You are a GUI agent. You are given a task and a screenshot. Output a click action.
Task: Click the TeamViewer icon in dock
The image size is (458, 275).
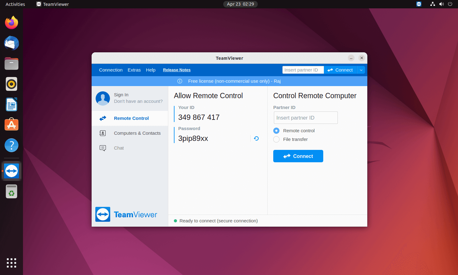coord(11,171)
